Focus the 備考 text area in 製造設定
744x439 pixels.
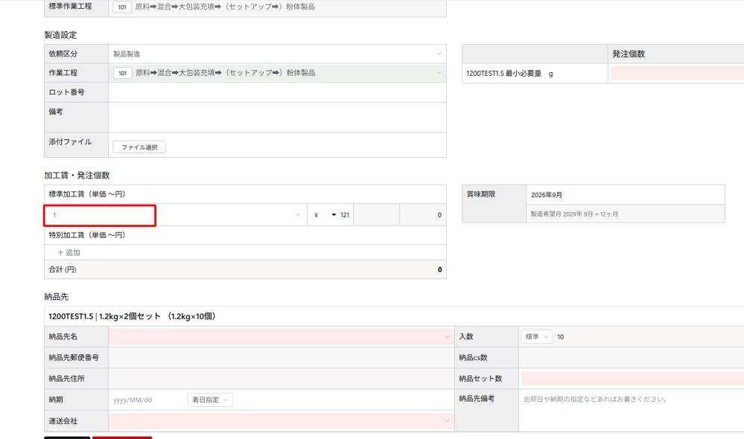(277, 117)
